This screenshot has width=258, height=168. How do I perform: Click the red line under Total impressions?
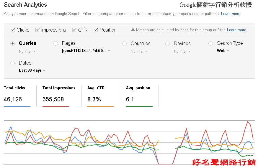pos(56,106)
